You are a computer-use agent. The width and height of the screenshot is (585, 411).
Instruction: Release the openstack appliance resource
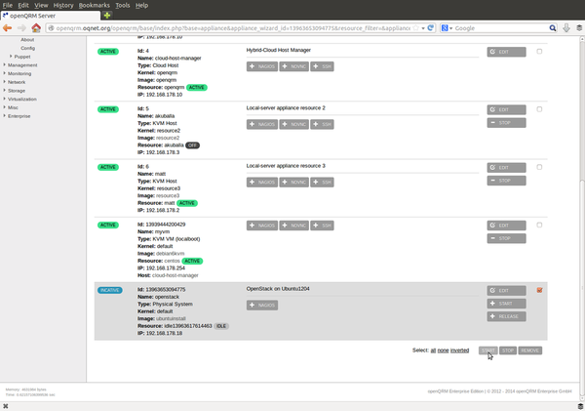pos(506,316)
